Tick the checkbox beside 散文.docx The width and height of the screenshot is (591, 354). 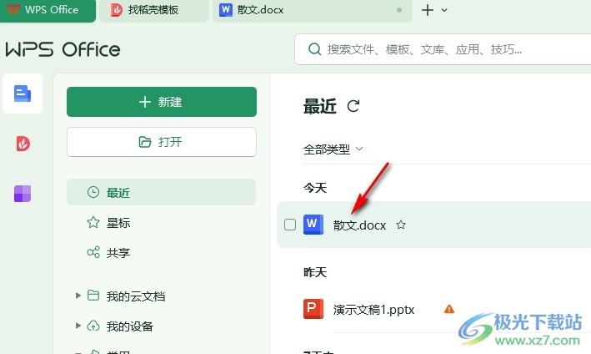coord(290,225)
